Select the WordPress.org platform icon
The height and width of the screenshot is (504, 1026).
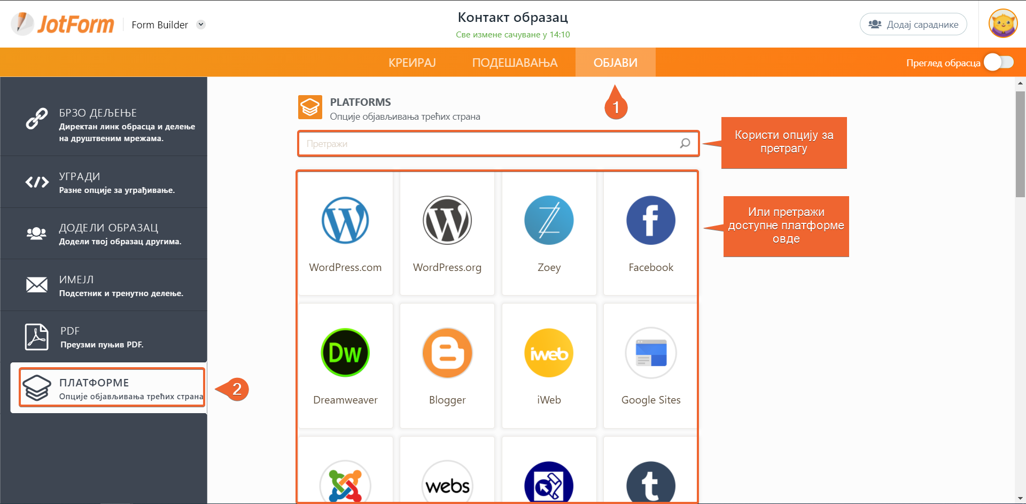(447, 220)
